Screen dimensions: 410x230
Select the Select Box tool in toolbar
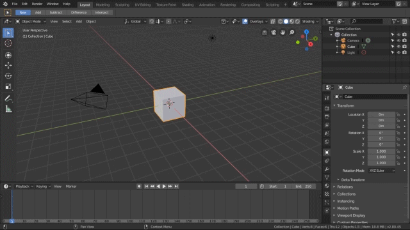tap(8, 33)
